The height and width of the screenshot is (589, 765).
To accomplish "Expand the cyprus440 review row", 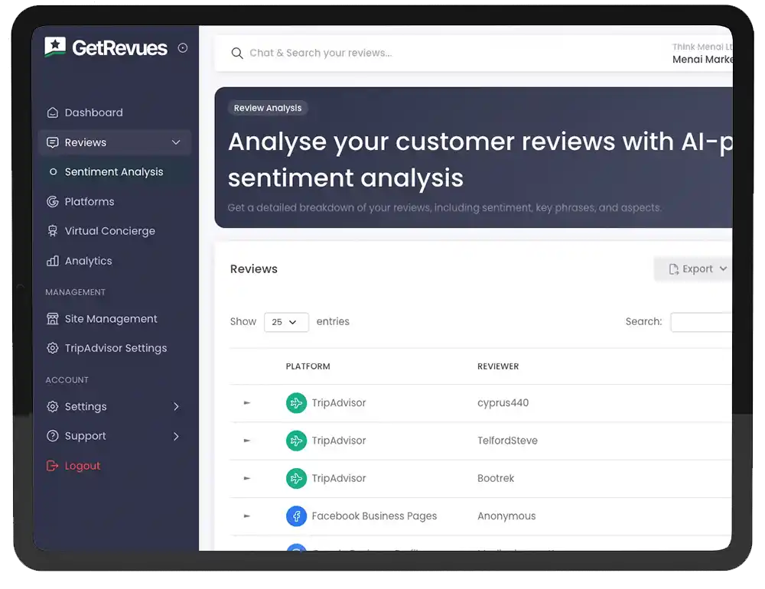I will click(246, 403).
